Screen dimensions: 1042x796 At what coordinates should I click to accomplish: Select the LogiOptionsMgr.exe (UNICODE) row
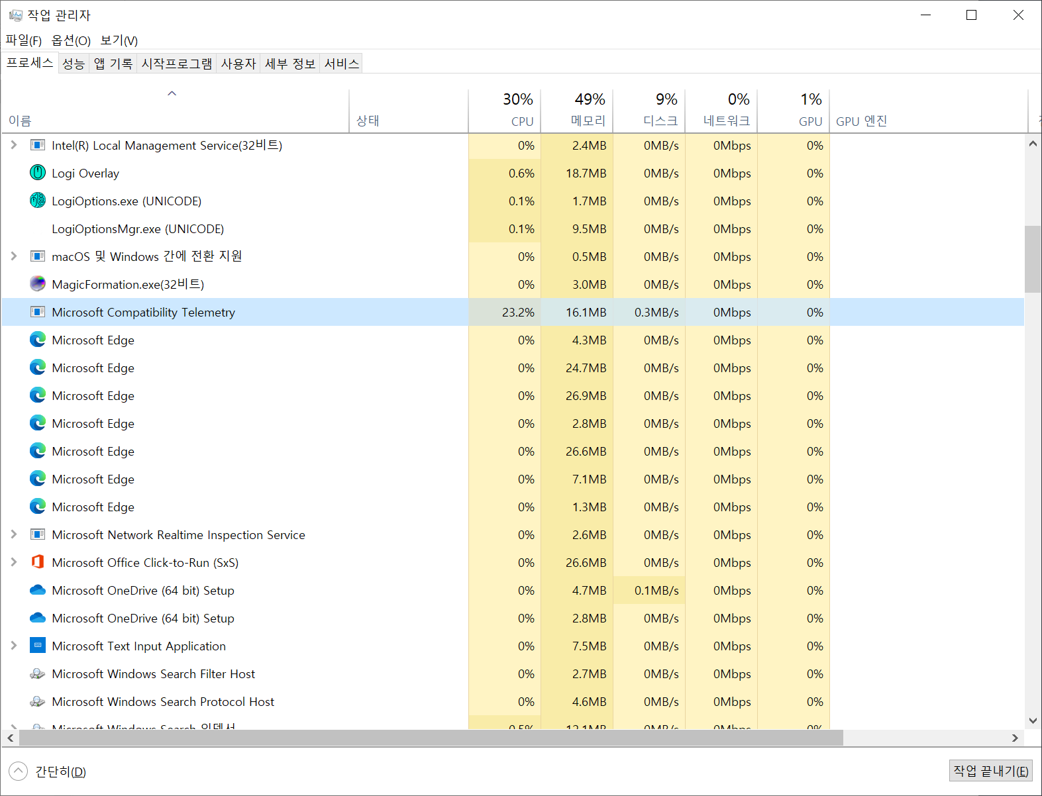coord(513,228)
